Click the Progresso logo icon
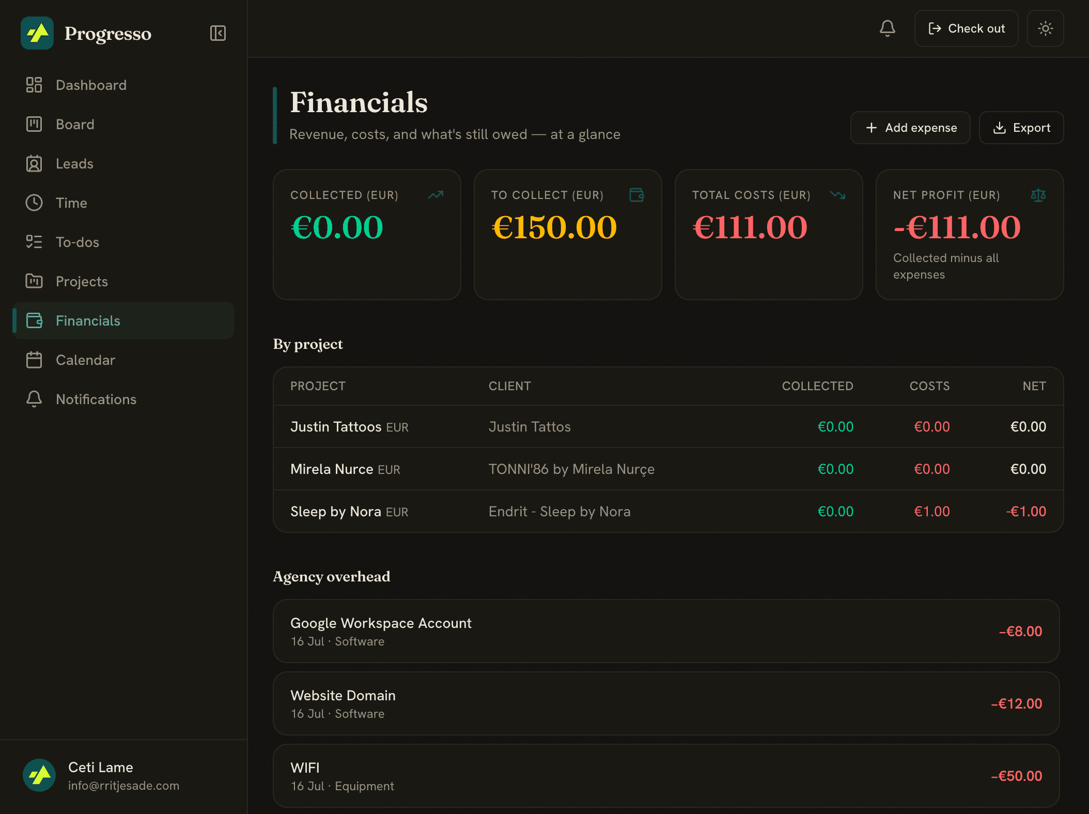Screen dimensions: 1089x814 37,33
